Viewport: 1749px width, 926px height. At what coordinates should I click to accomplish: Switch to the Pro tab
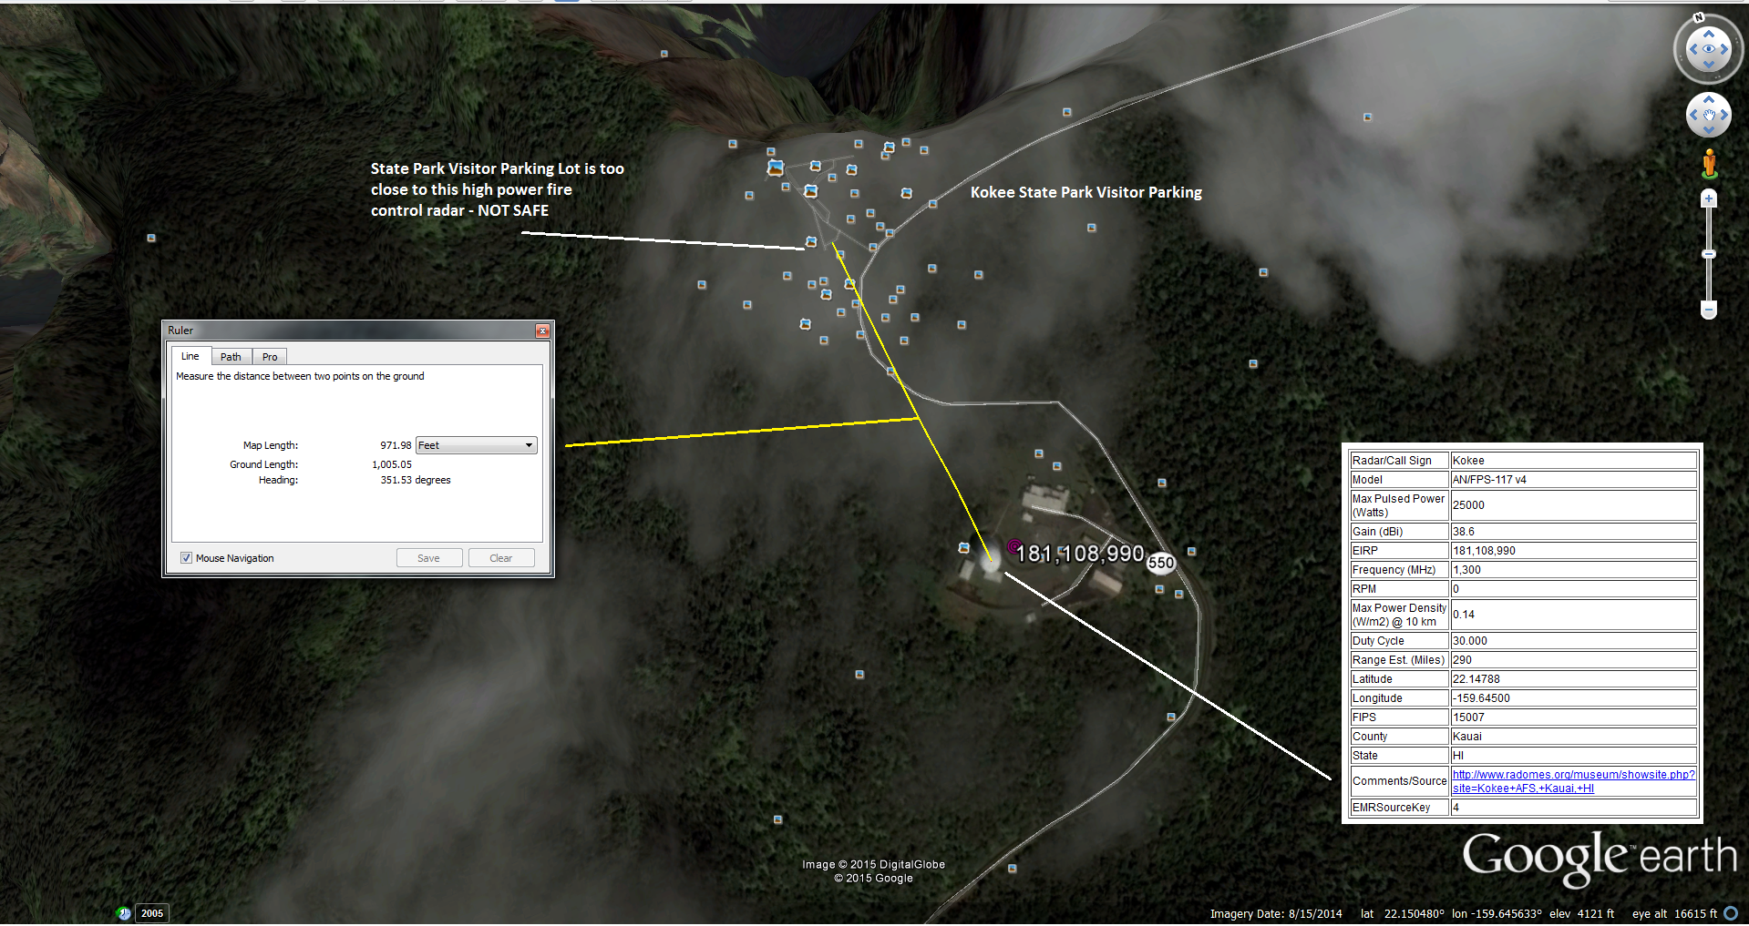pyautogui.click(x=270, y=357)
